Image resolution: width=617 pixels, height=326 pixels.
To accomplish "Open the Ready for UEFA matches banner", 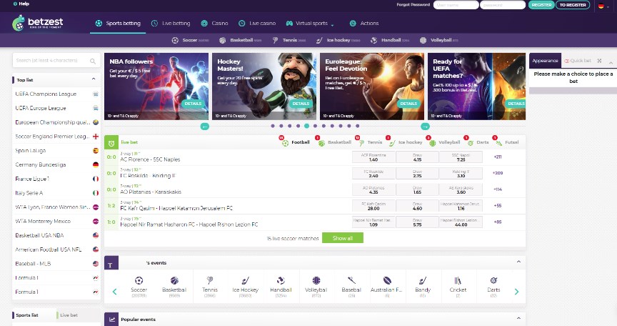I will click(x=476, y=87).
